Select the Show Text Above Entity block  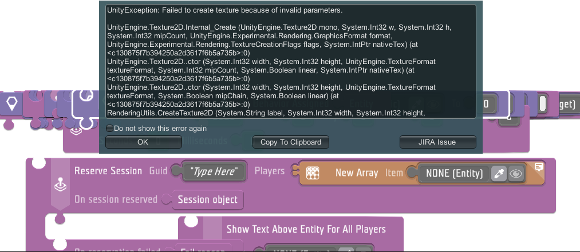[306, 229]
